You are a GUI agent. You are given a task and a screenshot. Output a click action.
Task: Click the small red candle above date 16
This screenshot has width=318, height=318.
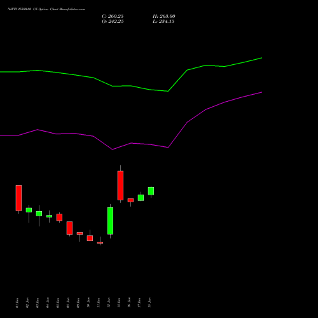pos(130,200)
